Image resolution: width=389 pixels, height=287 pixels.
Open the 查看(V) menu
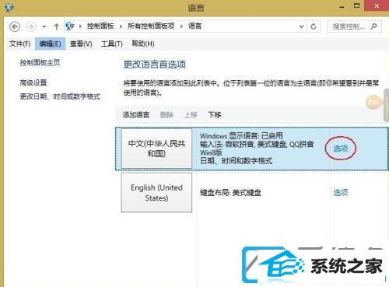(x=81, y=44)
